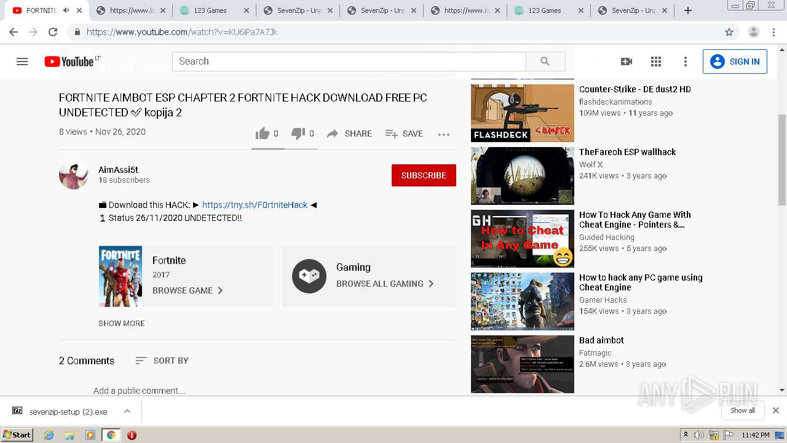This screenshot has height=443, width=787.
Task: Open TheFareoh ESP wallhack thumbnail
Action: pos(523,176)
